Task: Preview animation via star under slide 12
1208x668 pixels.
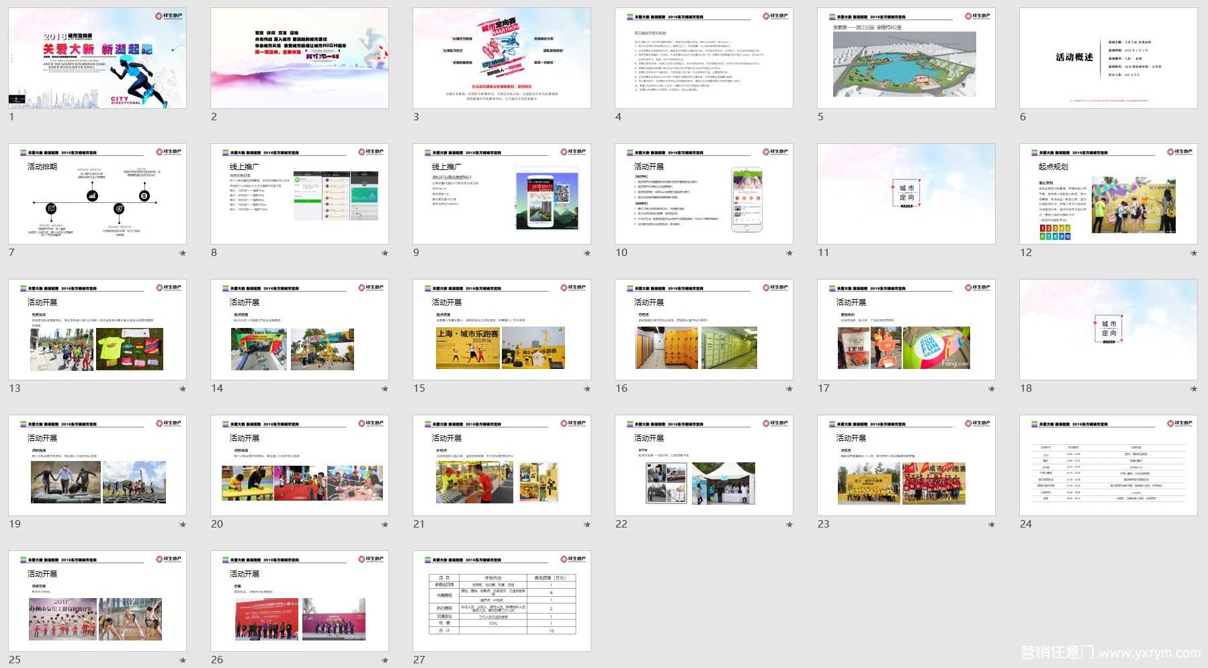Action: [1193, 253]
